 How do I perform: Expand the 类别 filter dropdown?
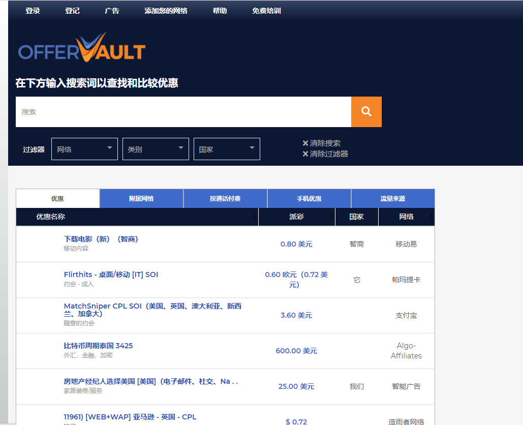pos(156,149)
